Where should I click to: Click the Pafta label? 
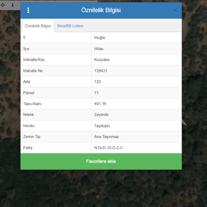pyautogui.click(x=28, y=148)
